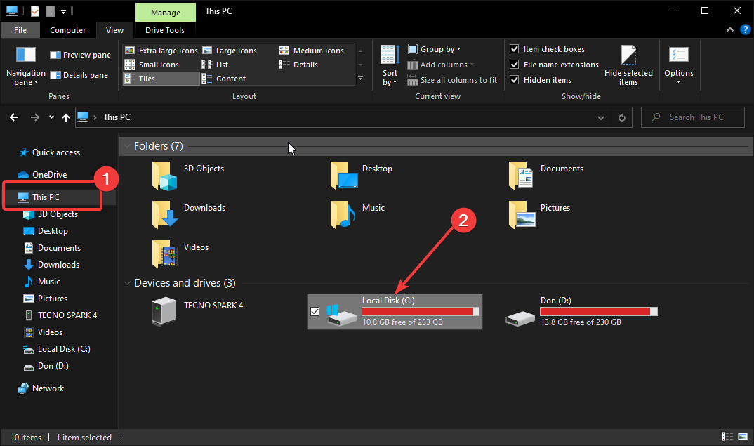Select the 3D Objects folder tile

(188, 175)
